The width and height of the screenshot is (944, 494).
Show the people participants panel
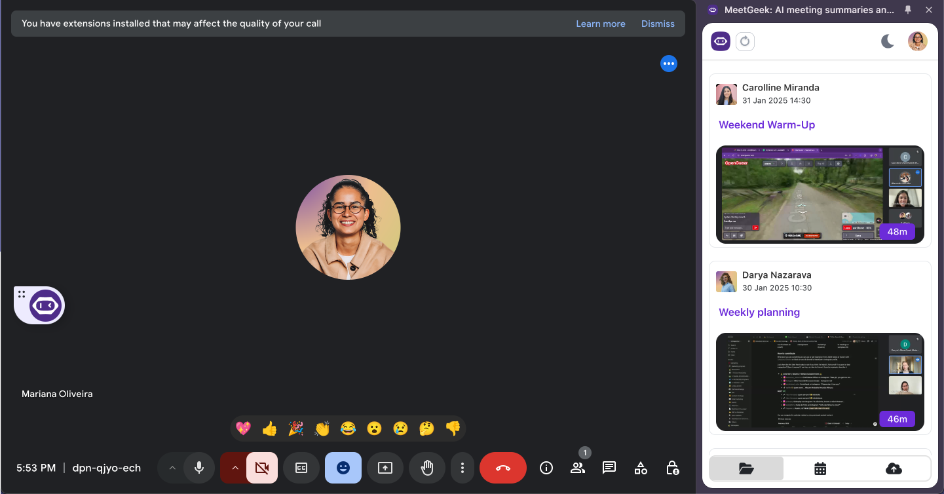[x=577, y=468]
